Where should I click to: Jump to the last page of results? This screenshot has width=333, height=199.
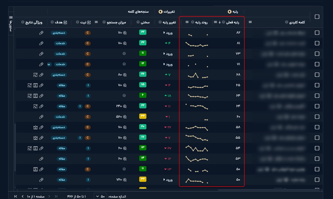pos(16,196)
